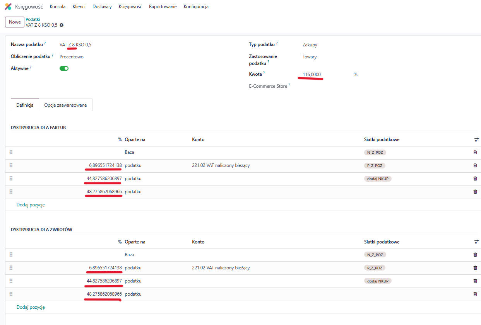Delete the Baza row in invoice distribution
Viewport: 481px width, 325px height.
click(x=475, y=152)
